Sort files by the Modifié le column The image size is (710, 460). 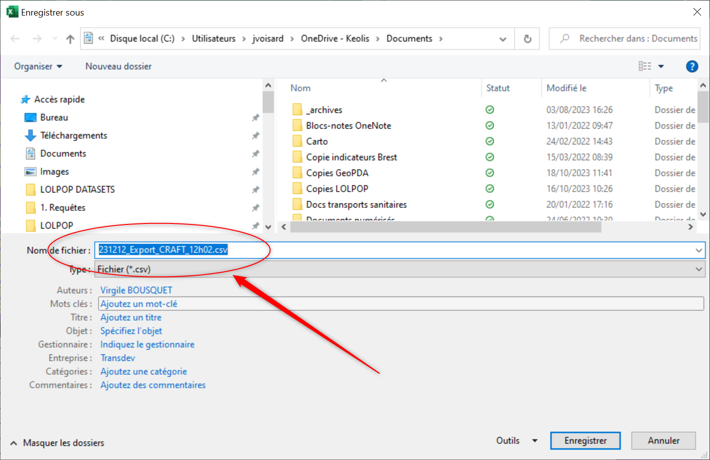coord(566,88)
